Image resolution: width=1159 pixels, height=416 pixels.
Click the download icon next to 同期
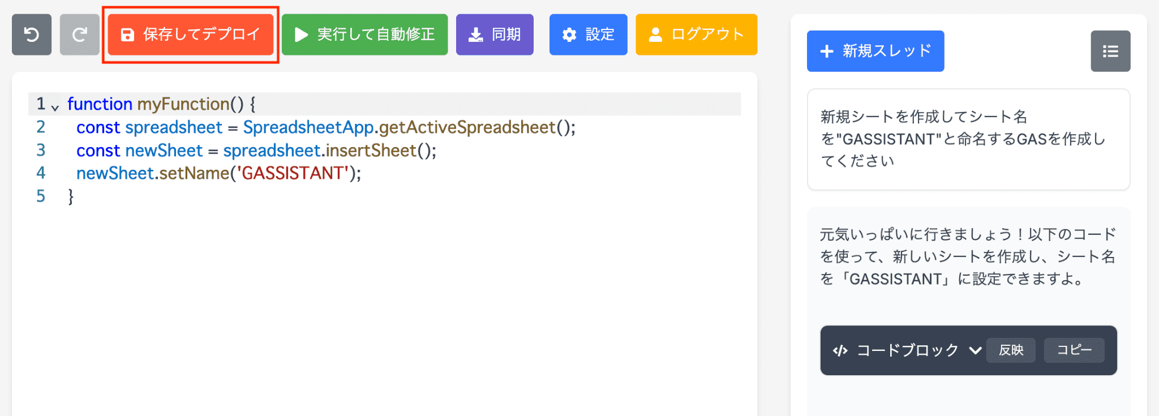(476, 35)
